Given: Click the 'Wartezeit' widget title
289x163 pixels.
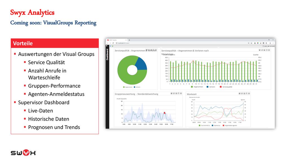Looking at the screenshot, I should (192, 94).
